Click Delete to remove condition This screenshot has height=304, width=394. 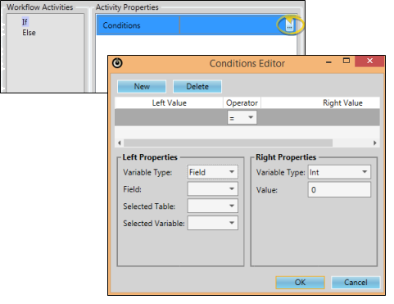coord(197,87)
